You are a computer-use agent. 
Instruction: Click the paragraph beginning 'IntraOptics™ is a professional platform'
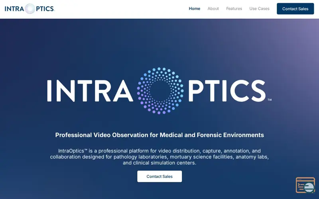coord(159,157)
